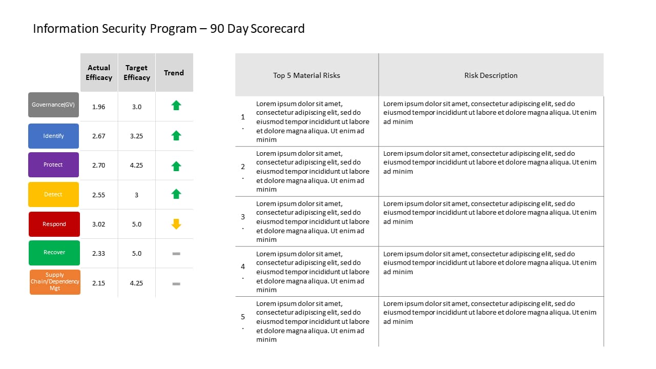Click the Risk Description header cell
The height and width of the screenshot is (369, 656).
tap(491, 75)
